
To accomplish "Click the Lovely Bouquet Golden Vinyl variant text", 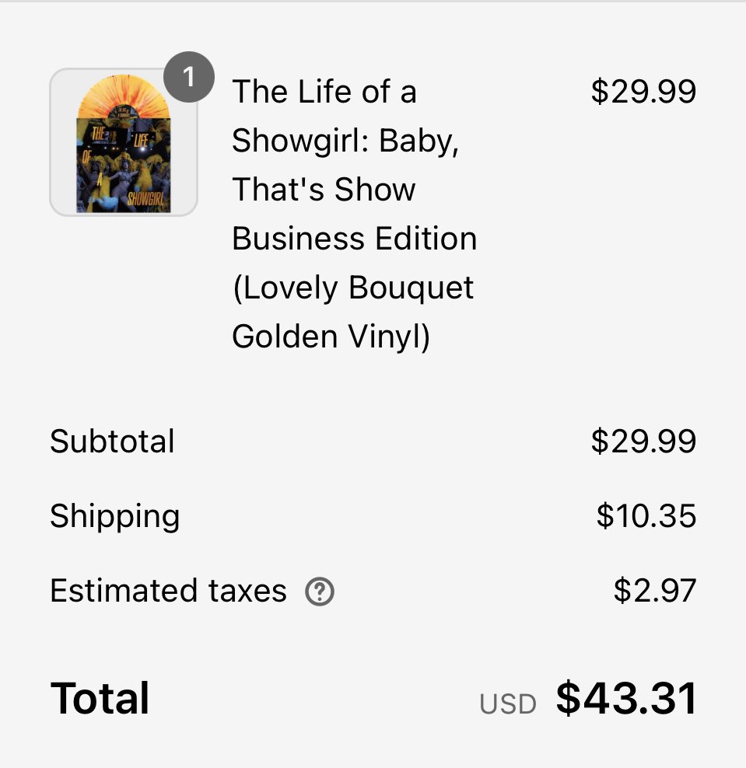I will 353,312.
